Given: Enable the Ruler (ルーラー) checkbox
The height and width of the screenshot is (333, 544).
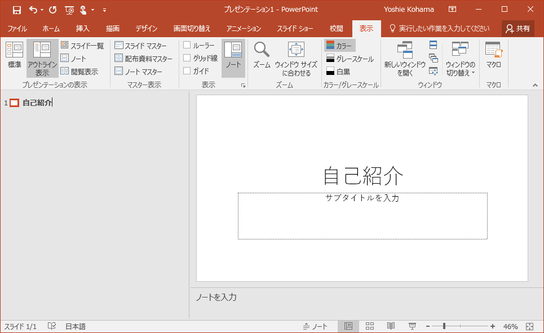Looking at the screenshot, I should pos(187,45).
